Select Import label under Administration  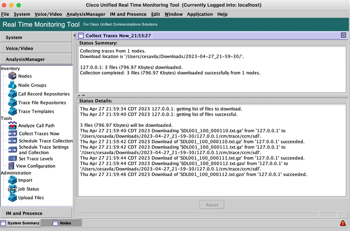pyautogui.click(x=25, y=180)
